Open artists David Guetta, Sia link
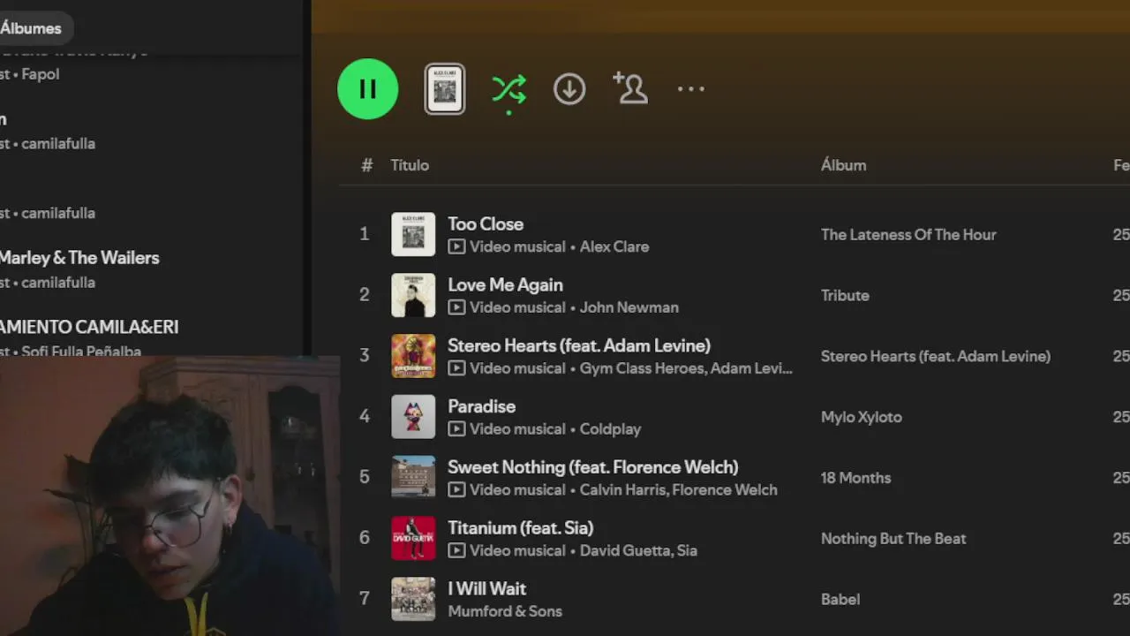Image resolution: width=1130 pixels, height=636 pixels. [x=638, y=551]
